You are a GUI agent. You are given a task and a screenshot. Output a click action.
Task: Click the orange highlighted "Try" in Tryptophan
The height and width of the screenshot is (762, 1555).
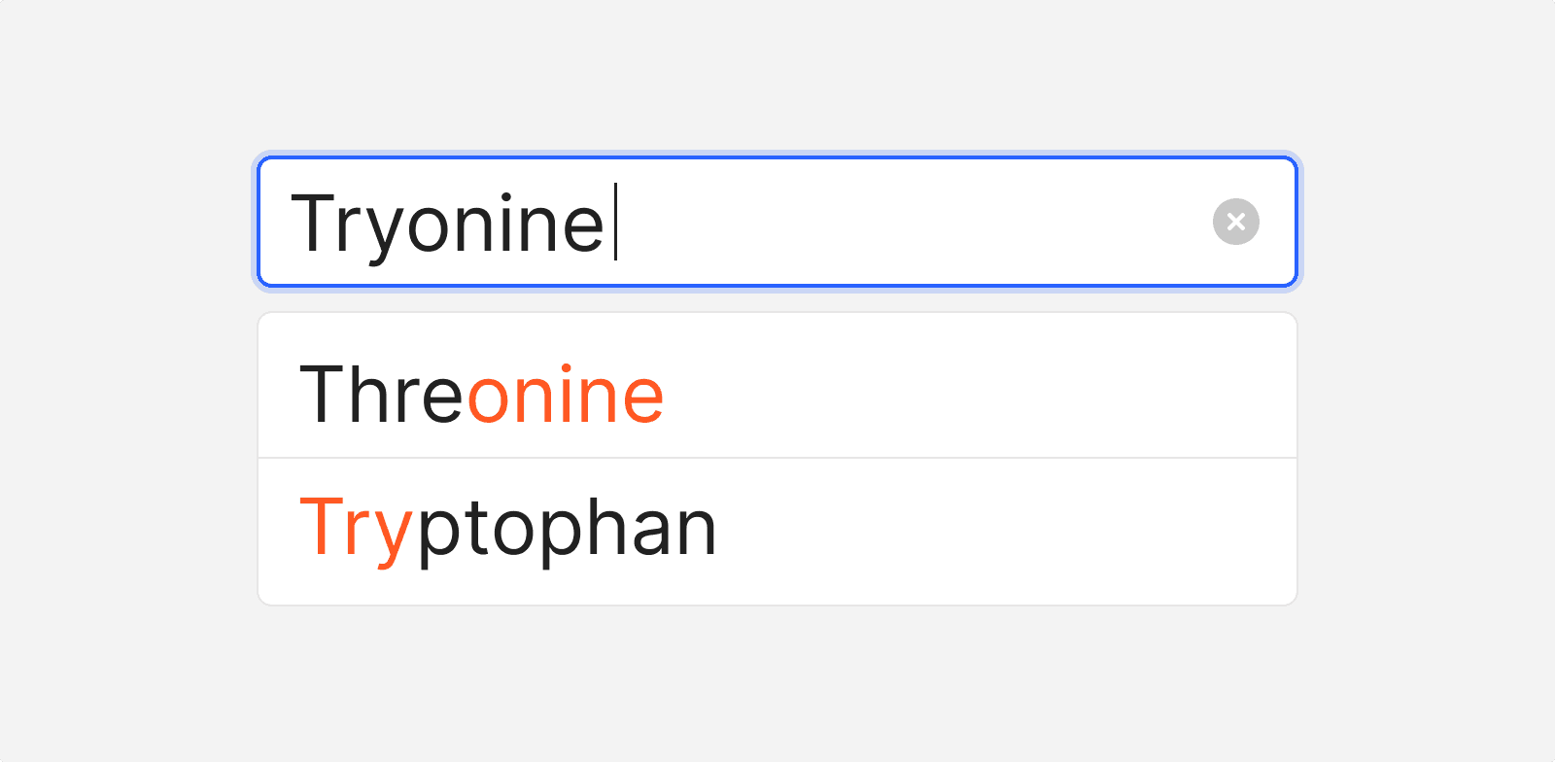(x=356, y=530)
